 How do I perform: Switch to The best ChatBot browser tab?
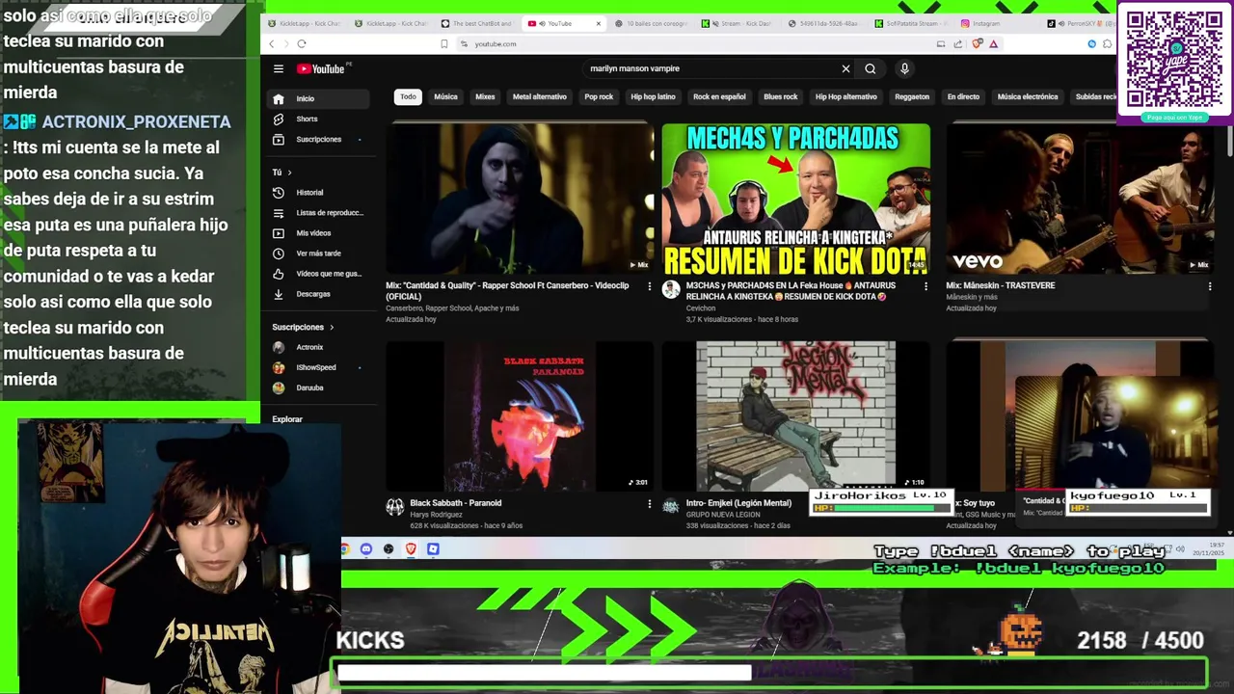[475, 23]
